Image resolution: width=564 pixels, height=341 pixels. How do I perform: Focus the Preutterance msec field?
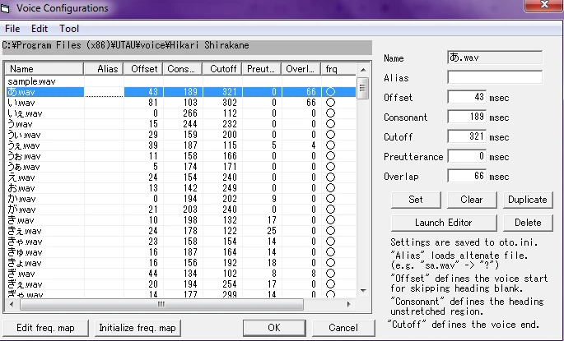point(467,156)
